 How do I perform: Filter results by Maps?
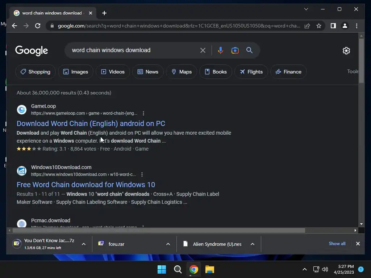click(x=182, y=72)
